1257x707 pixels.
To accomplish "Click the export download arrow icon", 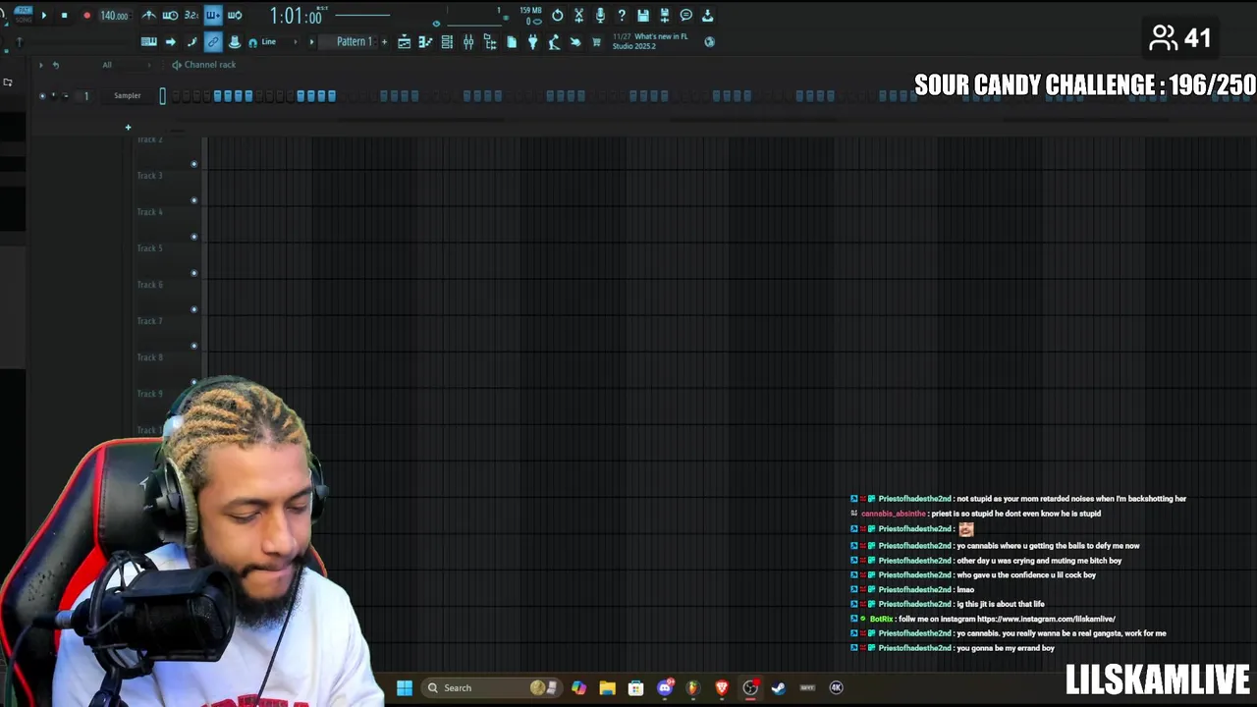I will click(707, 16).
